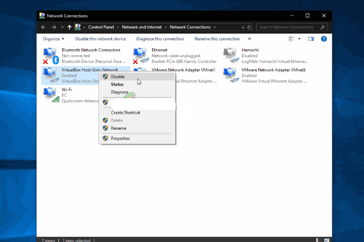Image resolution: width=364 pixels, height=242 pixels.
Task: Click the Control Panel icon in address bar
Action: click(x=78, y=27)
